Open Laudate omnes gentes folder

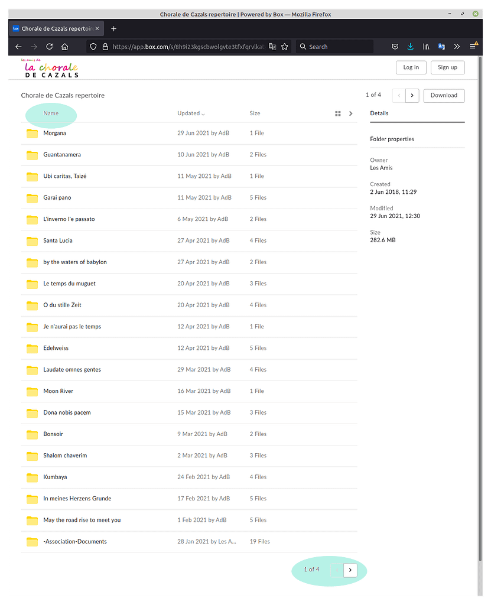pos(72,370)
